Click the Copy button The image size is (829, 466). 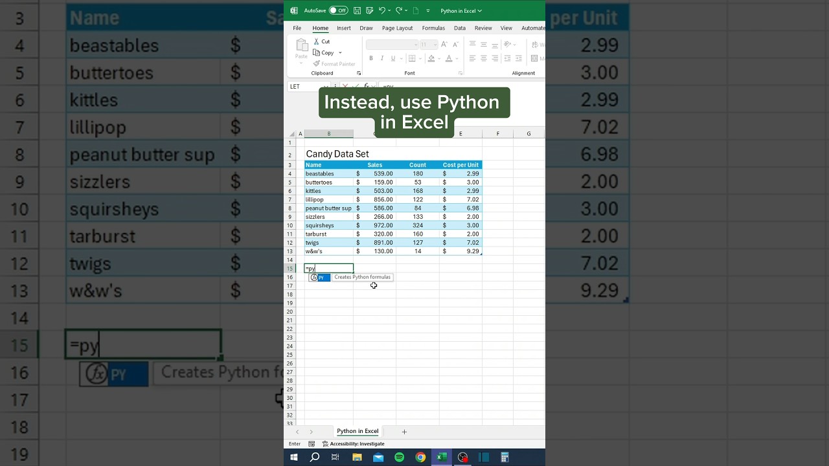[x=323, y=52]
